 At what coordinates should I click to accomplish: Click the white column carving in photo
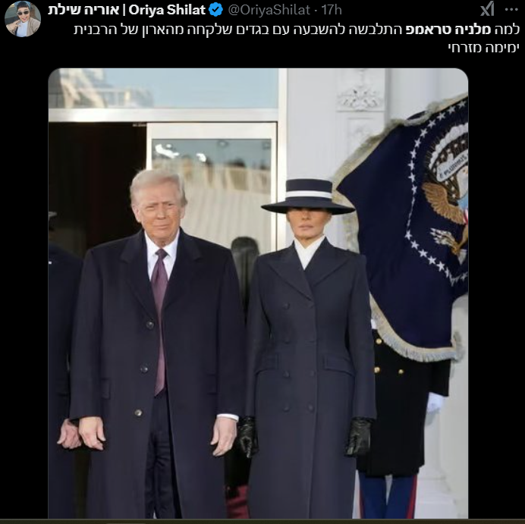[x=360, y=97]
